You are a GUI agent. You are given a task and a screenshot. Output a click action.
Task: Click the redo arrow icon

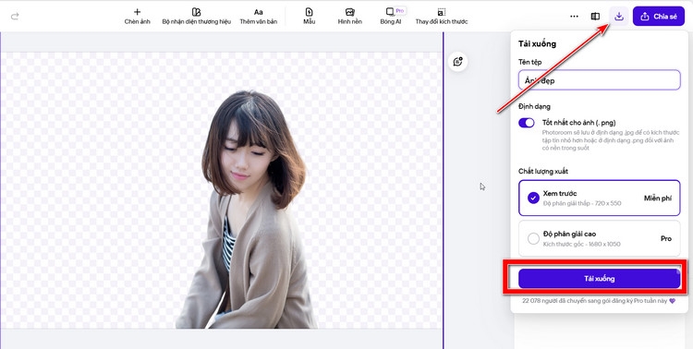pos(15,17)
